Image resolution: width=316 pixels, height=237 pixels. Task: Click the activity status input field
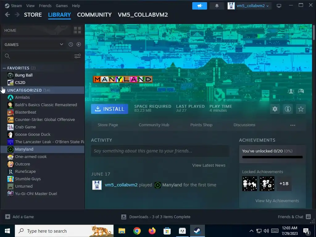click(160, 151)
